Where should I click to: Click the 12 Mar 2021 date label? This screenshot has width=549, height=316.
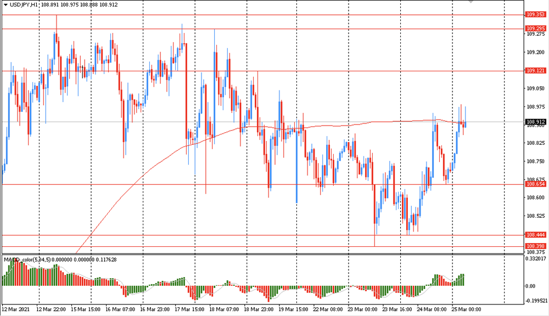(x=16, y=309)
